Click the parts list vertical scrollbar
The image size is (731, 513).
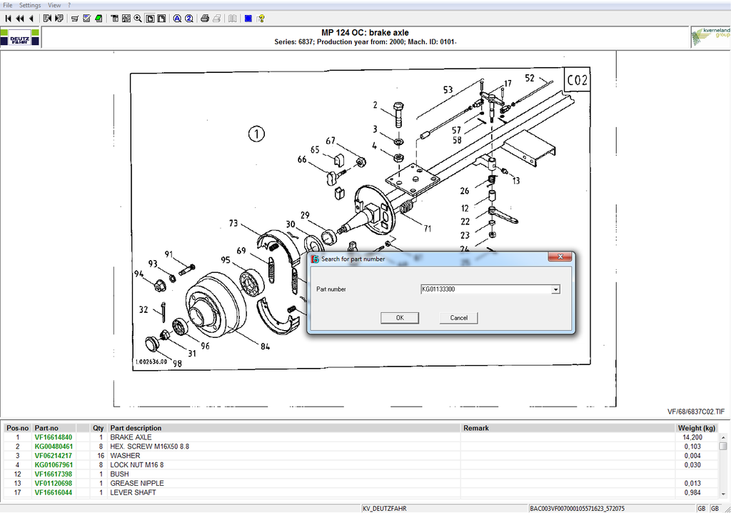point(723,464)
